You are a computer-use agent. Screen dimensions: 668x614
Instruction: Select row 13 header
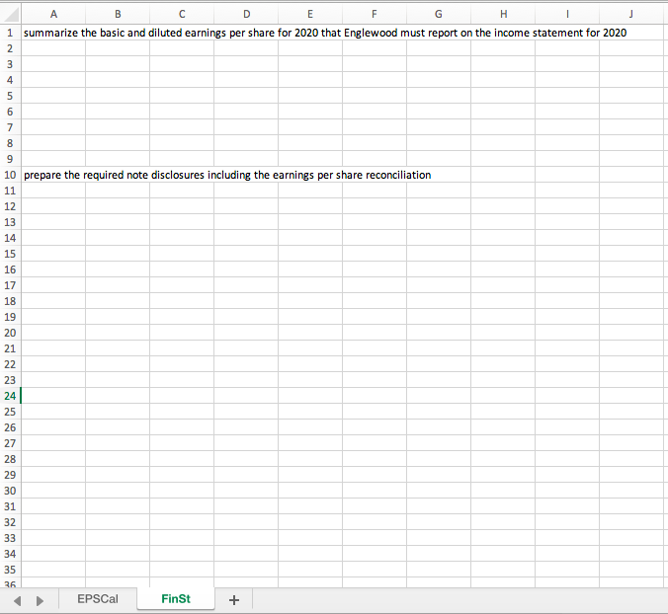10,222
